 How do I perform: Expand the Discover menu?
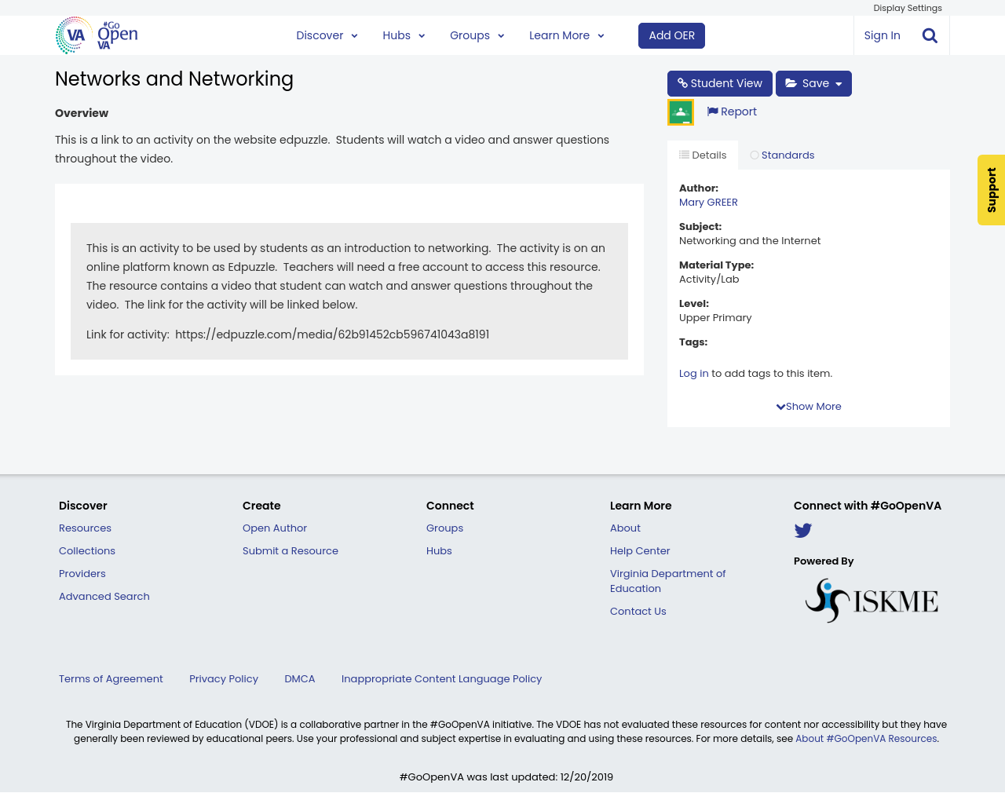point(327,35)
